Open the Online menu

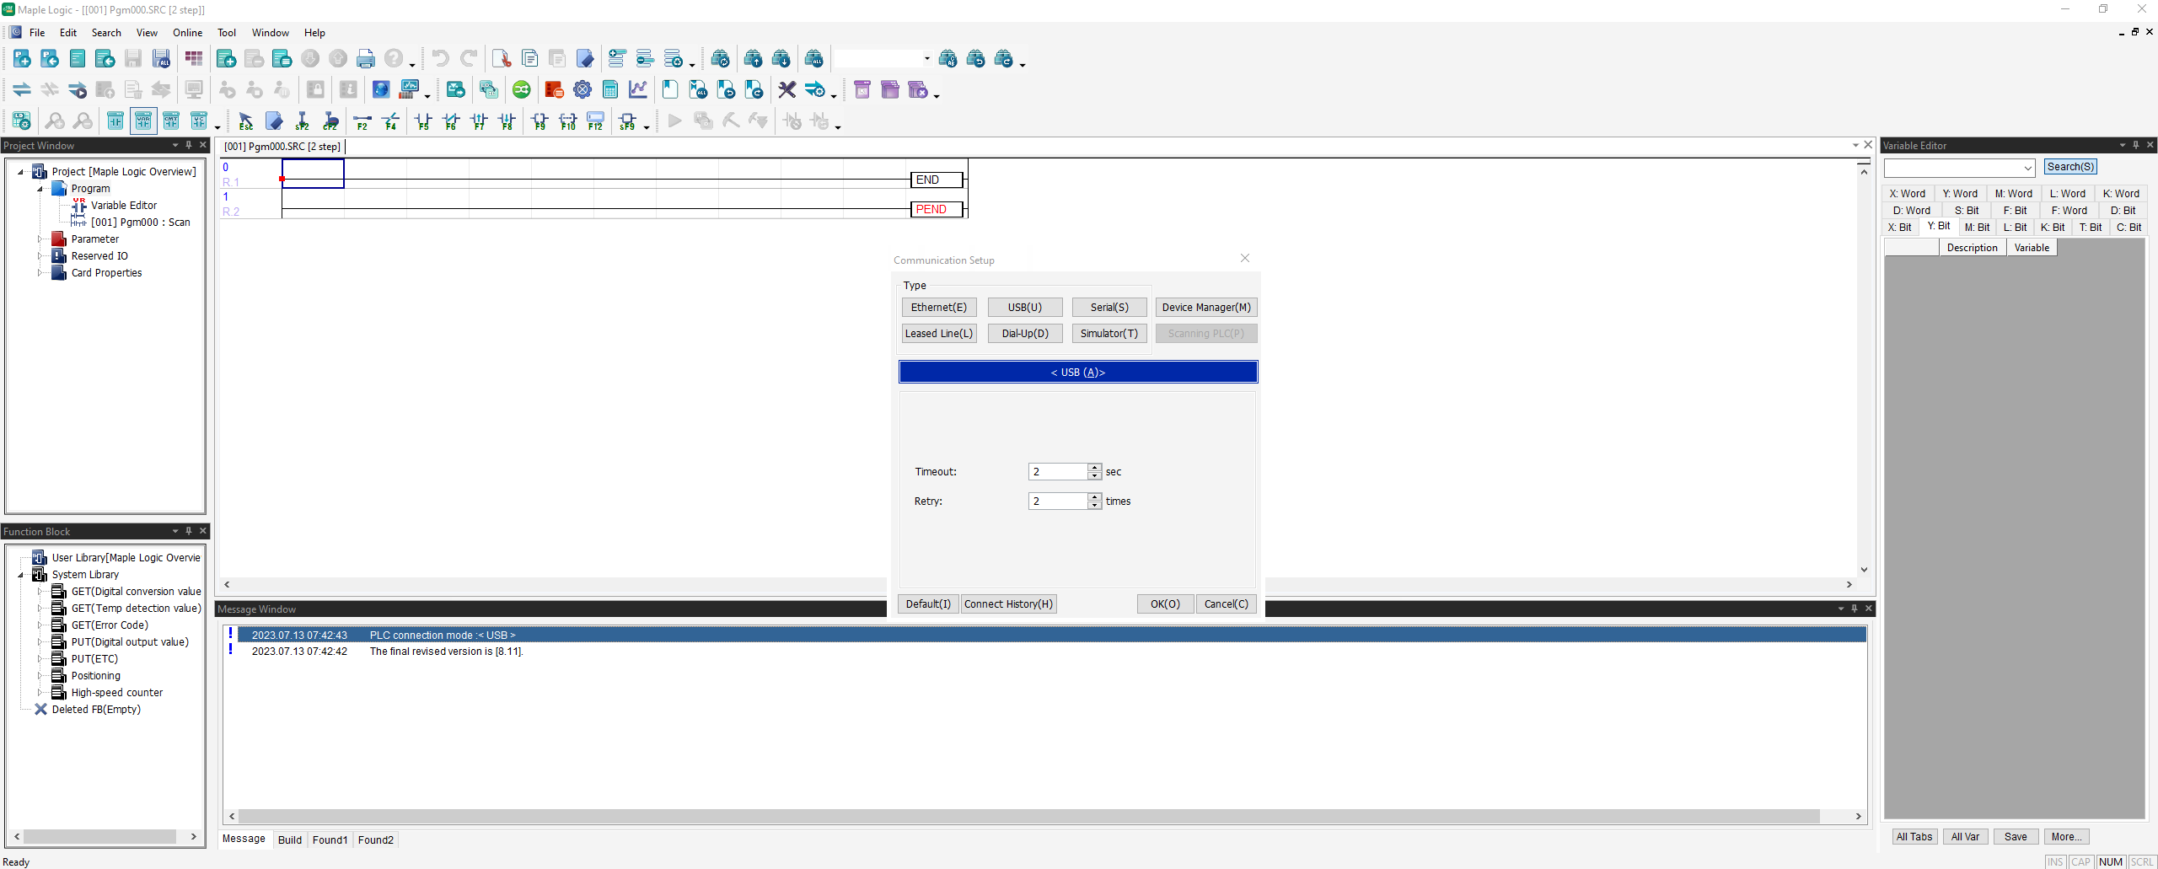187,32
